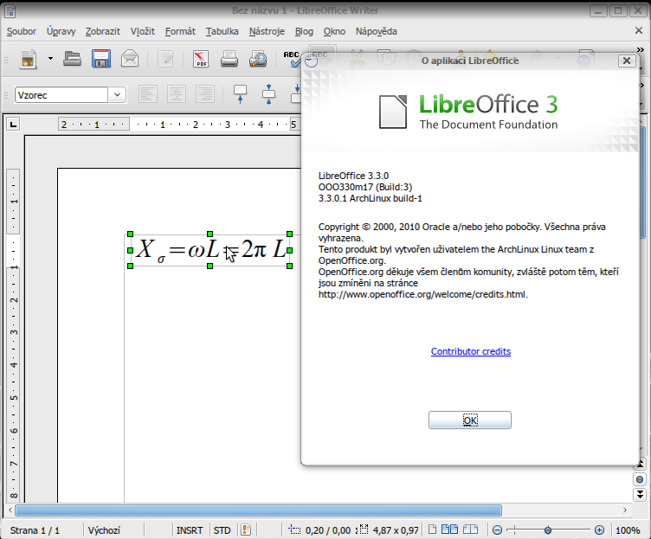
Task: Click 'Strana 1 / 1' in status bar
Action: click(35, 530)
